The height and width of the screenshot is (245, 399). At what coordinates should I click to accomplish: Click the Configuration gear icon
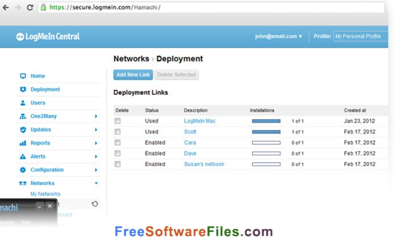tap(23, 170)
